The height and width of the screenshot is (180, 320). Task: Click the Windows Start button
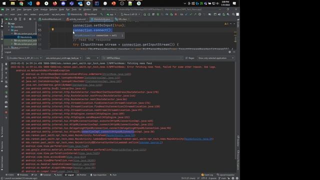4,3
